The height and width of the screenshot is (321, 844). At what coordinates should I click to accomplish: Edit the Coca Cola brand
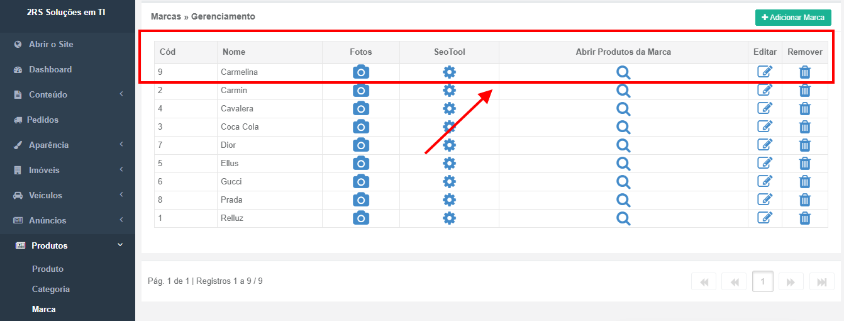coord(765,127)
